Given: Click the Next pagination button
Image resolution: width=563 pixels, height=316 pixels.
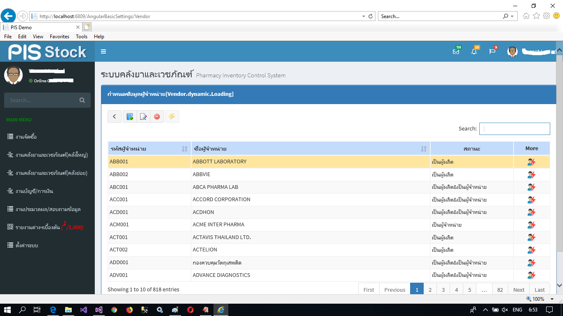Looking at the screenshot, I should (518, 290).
